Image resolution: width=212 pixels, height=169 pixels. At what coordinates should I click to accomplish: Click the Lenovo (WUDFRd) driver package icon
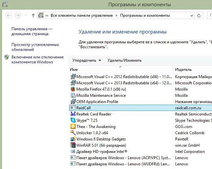tap(73, 164)
